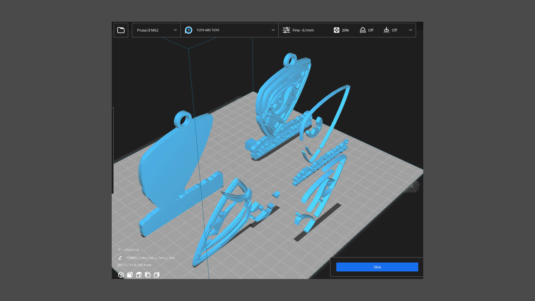Select PI3MK2_Cube_1cm_x_1cm_x_1cm in object list
The height and width of the screenshot is (301, 535).
pyautogui.click(x=150, y=258)
